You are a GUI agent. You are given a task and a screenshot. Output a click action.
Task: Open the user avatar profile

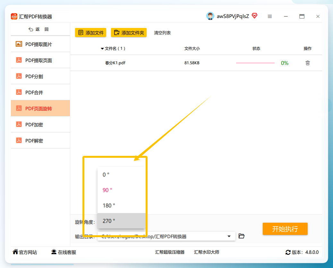pyautogui.click(x=210, y=16)
